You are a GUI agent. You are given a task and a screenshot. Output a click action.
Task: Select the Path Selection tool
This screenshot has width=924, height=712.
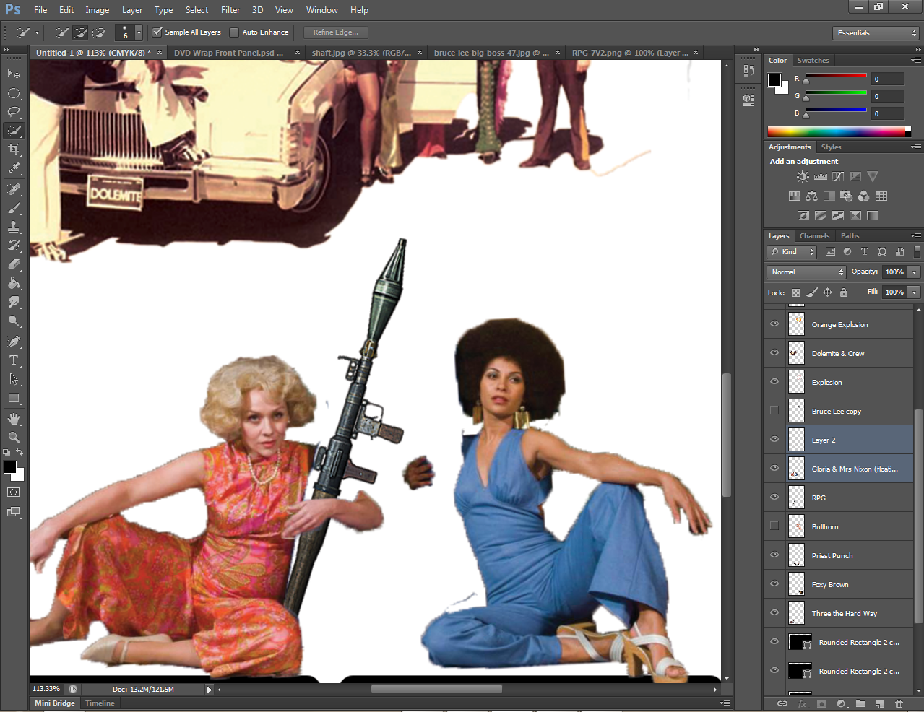coord(14,379)
